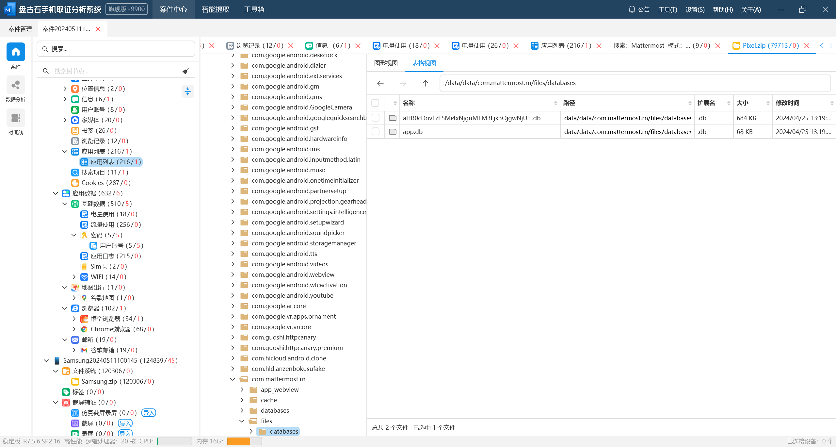Check the aHR0cDovL database file checkbox
The image size is (836, 447).
[376, 118]
